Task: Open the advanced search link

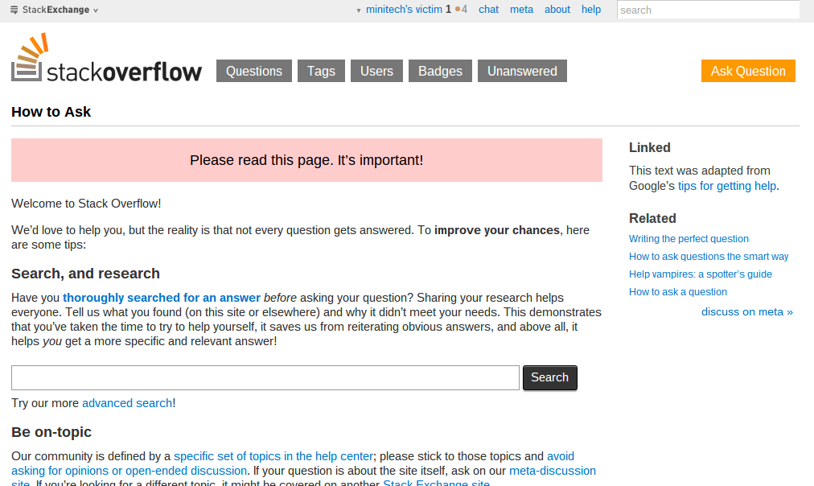Action: (x=127, y=403)
